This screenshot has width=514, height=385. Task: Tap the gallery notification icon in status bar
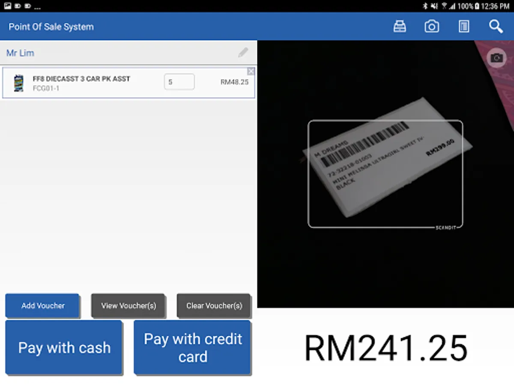(x=8, y=6)
